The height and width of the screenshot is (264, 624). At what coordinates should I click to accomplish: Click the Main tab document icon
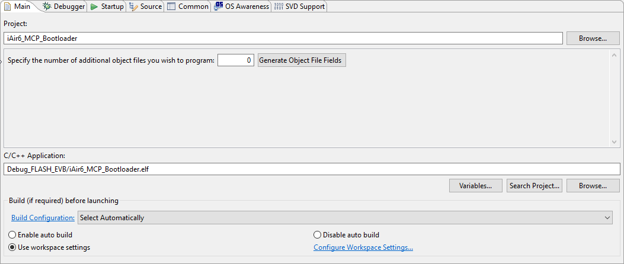pos(8,7)
